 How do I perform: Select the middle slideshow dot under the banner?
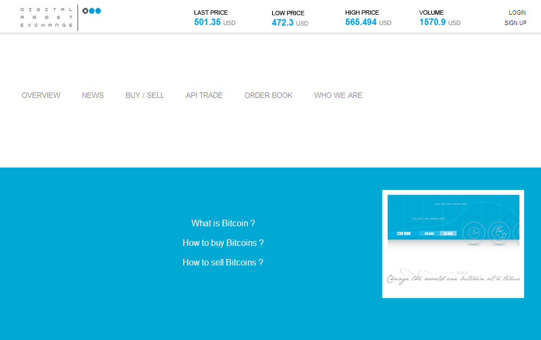pos(462,273)
